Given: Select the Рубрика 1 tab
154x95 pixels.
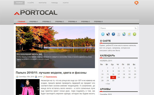Looking at the screenshot, I should tap(34, 22).
